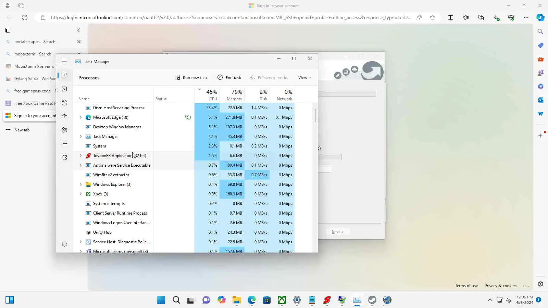The height and width of the screenshot is (308, 548).
Task: Select the Dism Host Servicing Process row
Action: [184, 108]
